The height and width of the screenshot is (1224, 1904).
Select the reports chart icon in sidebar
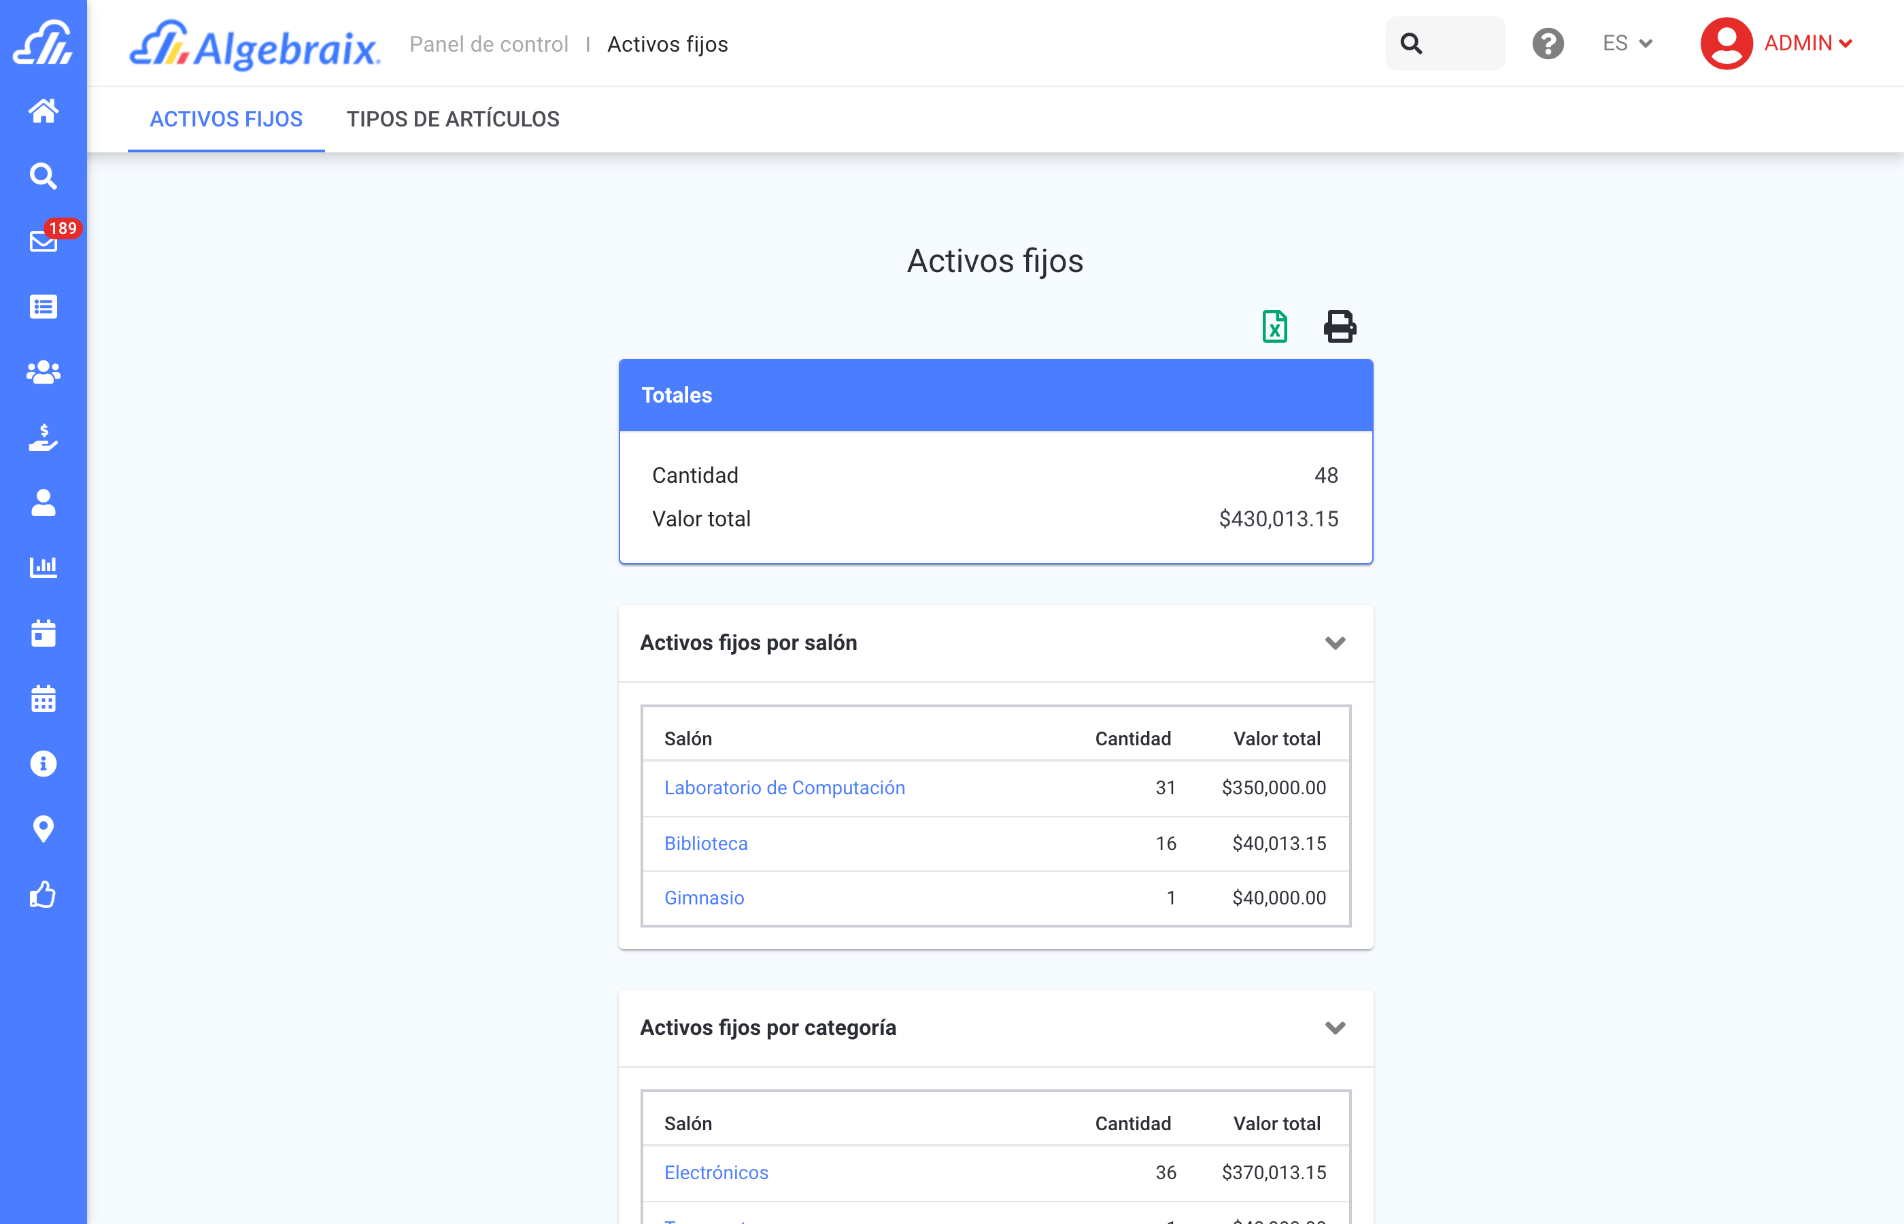pyautogui.click(x=44, y=566)
